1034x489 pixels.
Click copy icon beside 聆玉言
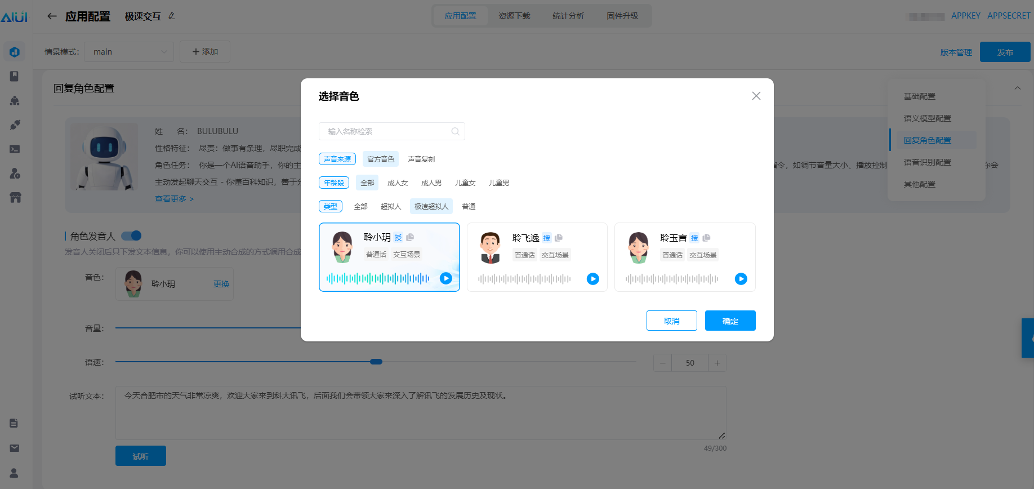(706, 238)
